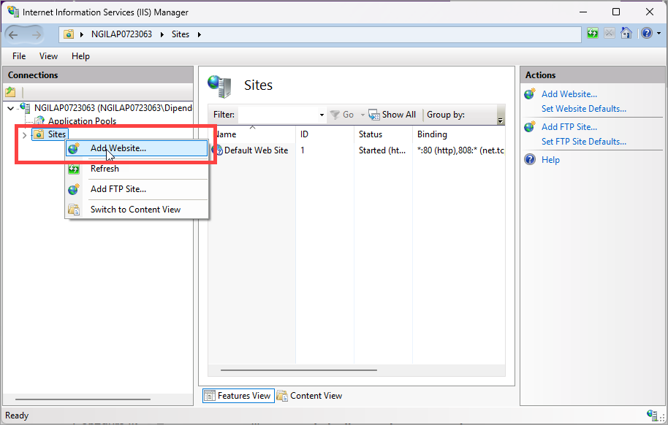Select the Sites tree item
Viewport: 668px width, 425px height.
tap(57, 134)
